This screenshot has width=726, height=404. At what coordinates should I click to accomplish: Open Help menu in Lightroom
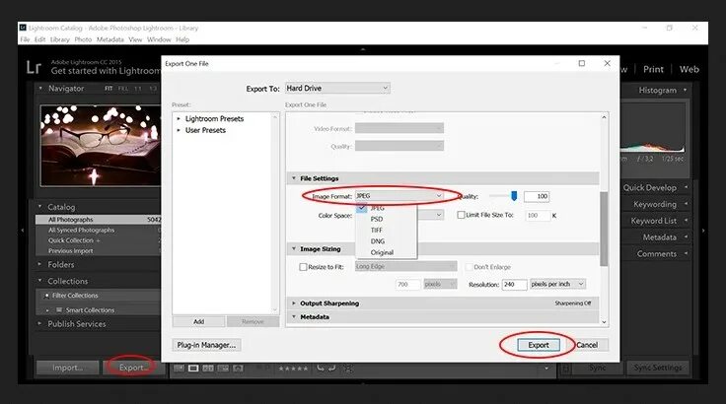182,39
